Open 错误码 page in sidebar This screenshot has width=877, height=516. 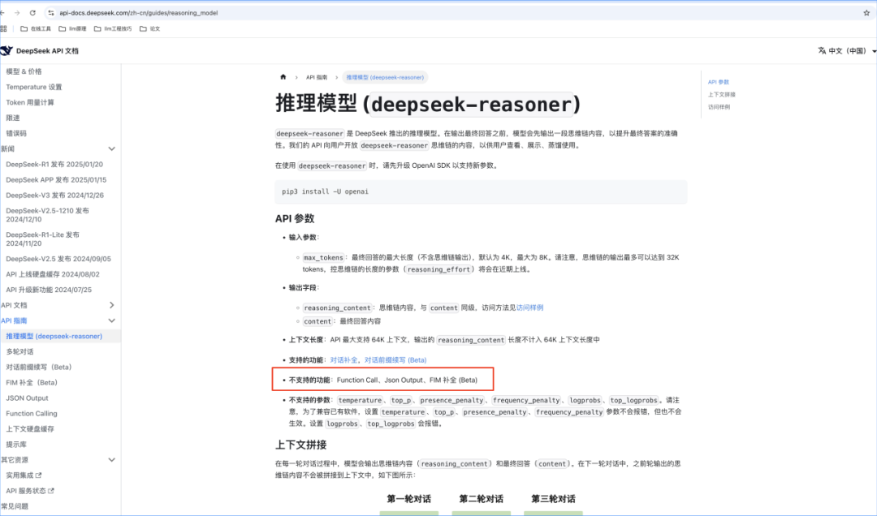click(x=16, y=134)
